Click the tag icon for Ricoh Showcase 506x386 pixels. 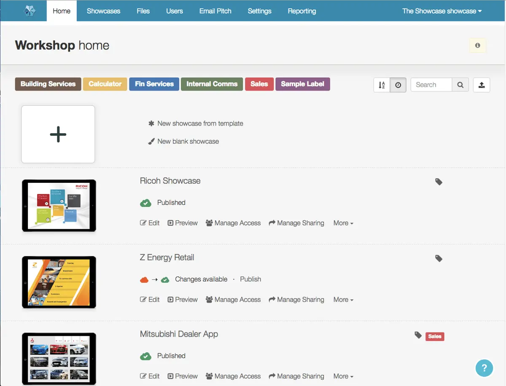[x=439, y=182]
